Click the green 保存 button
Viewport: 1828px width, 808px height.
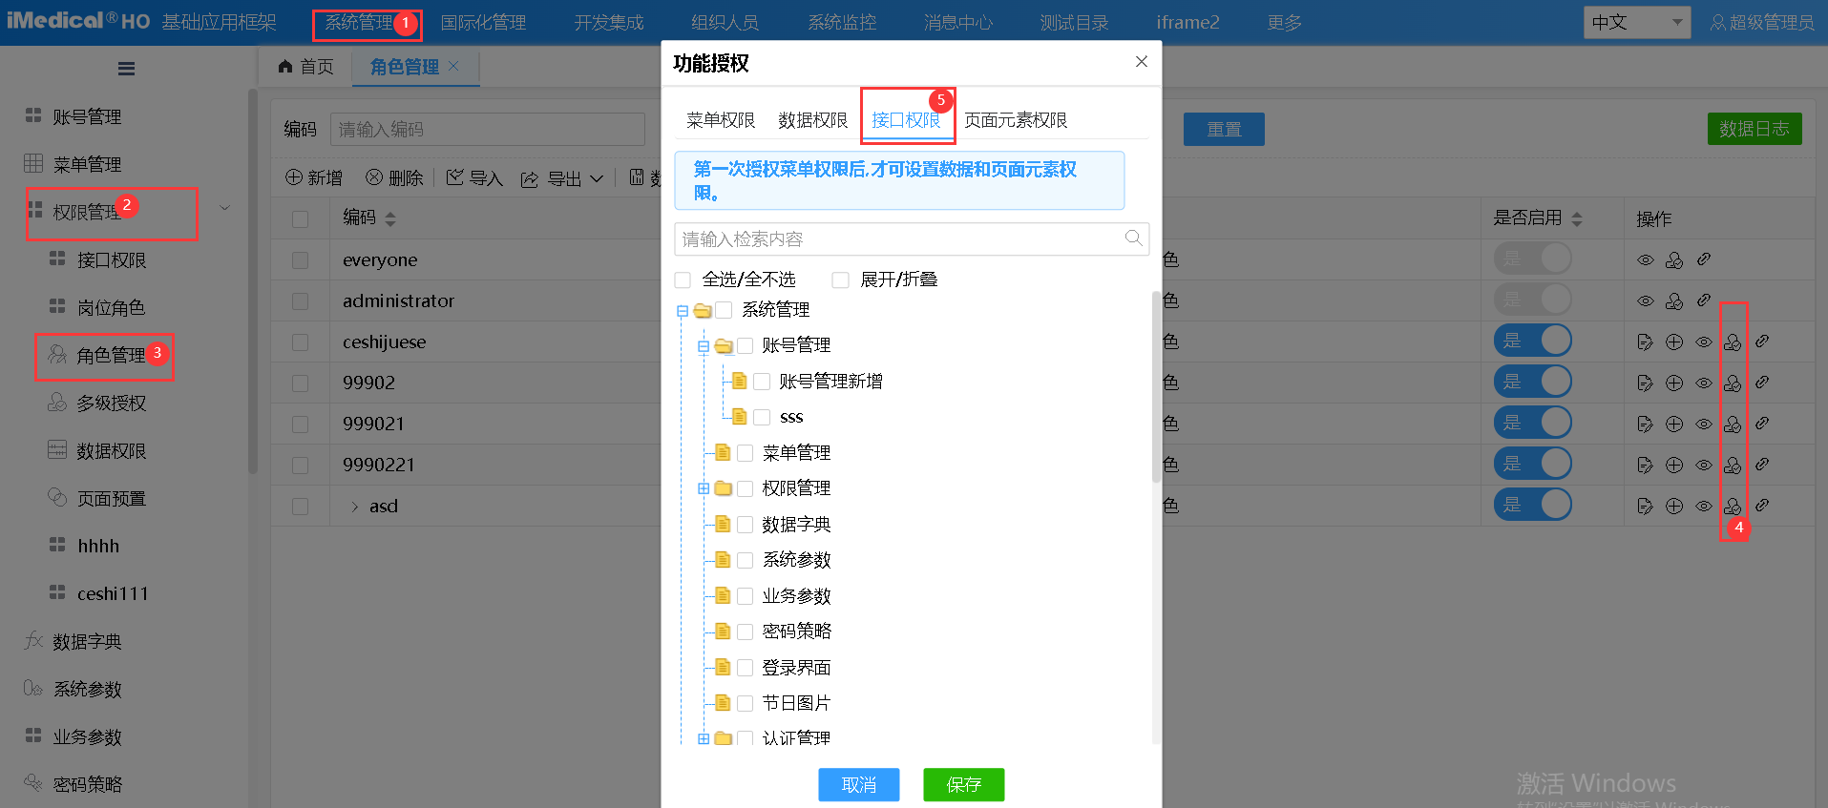tap(963, 784)
